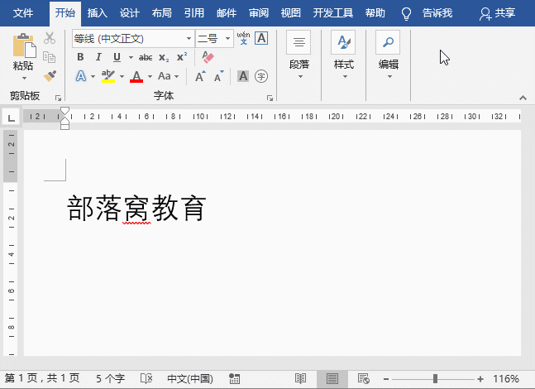Open the font name 等线 dropdown
Screen dimensions: 535x389
coord(189,39)
